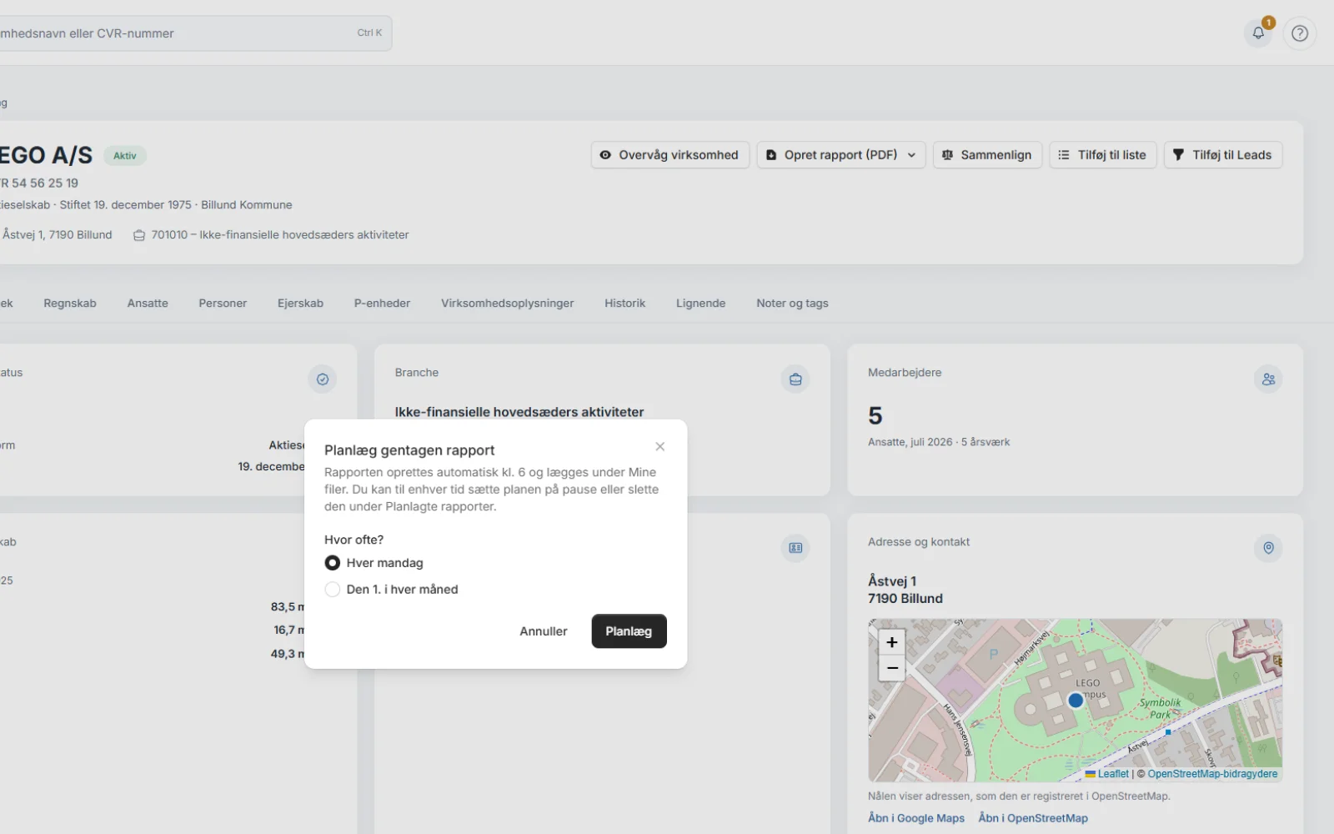Click the Sammenlign button
This screenshot has height=834, width=1334.
coord(987,155)
